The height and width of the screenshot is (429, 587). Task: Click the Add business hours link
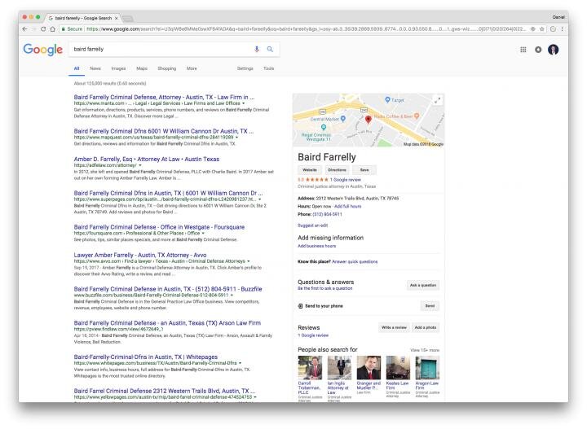[316, 247]
